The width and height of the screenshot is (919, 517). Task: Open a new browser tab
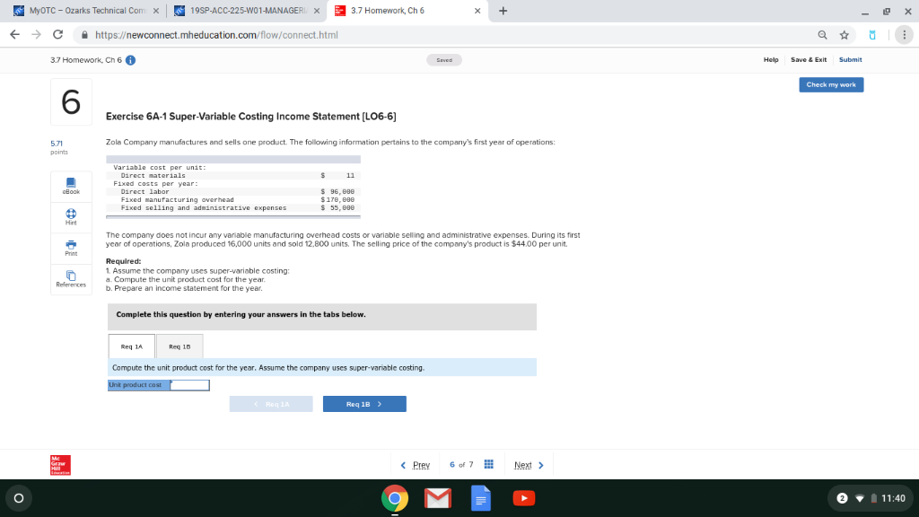tap(503, 11)
